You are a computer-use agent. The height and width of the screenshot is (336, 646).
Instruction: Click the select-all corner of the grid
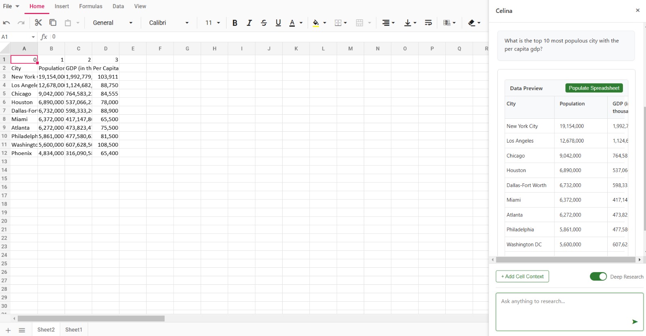5,48
